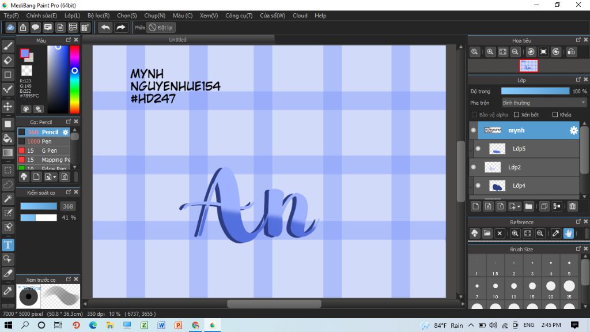This screenshot has height=332, width=590.
Task: Open the Pha trộn blend mode dropdown
Action: (544, 103)
